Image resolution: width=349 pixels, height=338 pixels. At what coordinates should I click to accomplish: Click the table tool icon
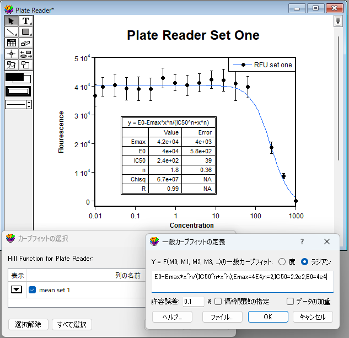coord(11,43)
